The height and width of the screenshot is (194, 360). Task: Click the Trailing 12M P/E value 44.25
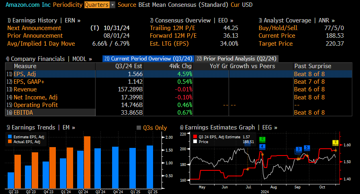231,28
